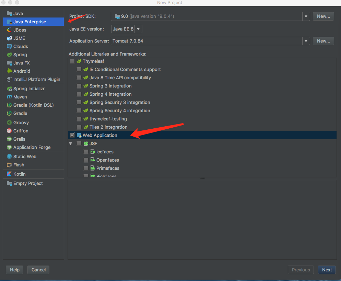
Task: Select the Kotlin logo icon
Action: pos(9,174)
